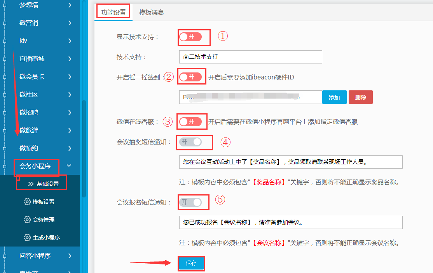The width and height of the screenshot is (433, 273).
Task: Click gear icon beside 模板设置
Action: 27,202
